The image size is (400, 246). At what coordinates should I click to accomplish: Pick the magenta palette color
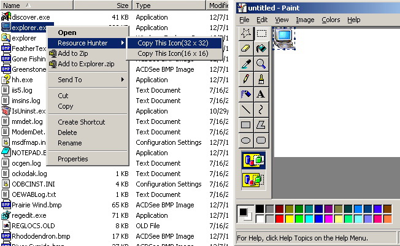pos(329,218)
